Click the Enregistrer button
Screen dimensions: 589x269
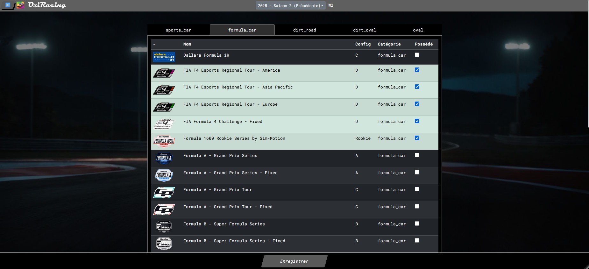coord(294,261)
